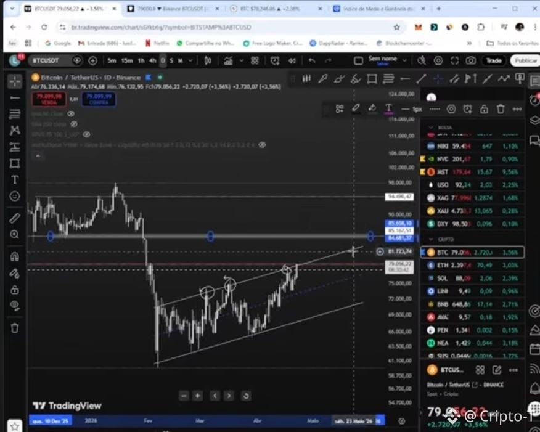Select ETH in the watchlist

(472, 265)
